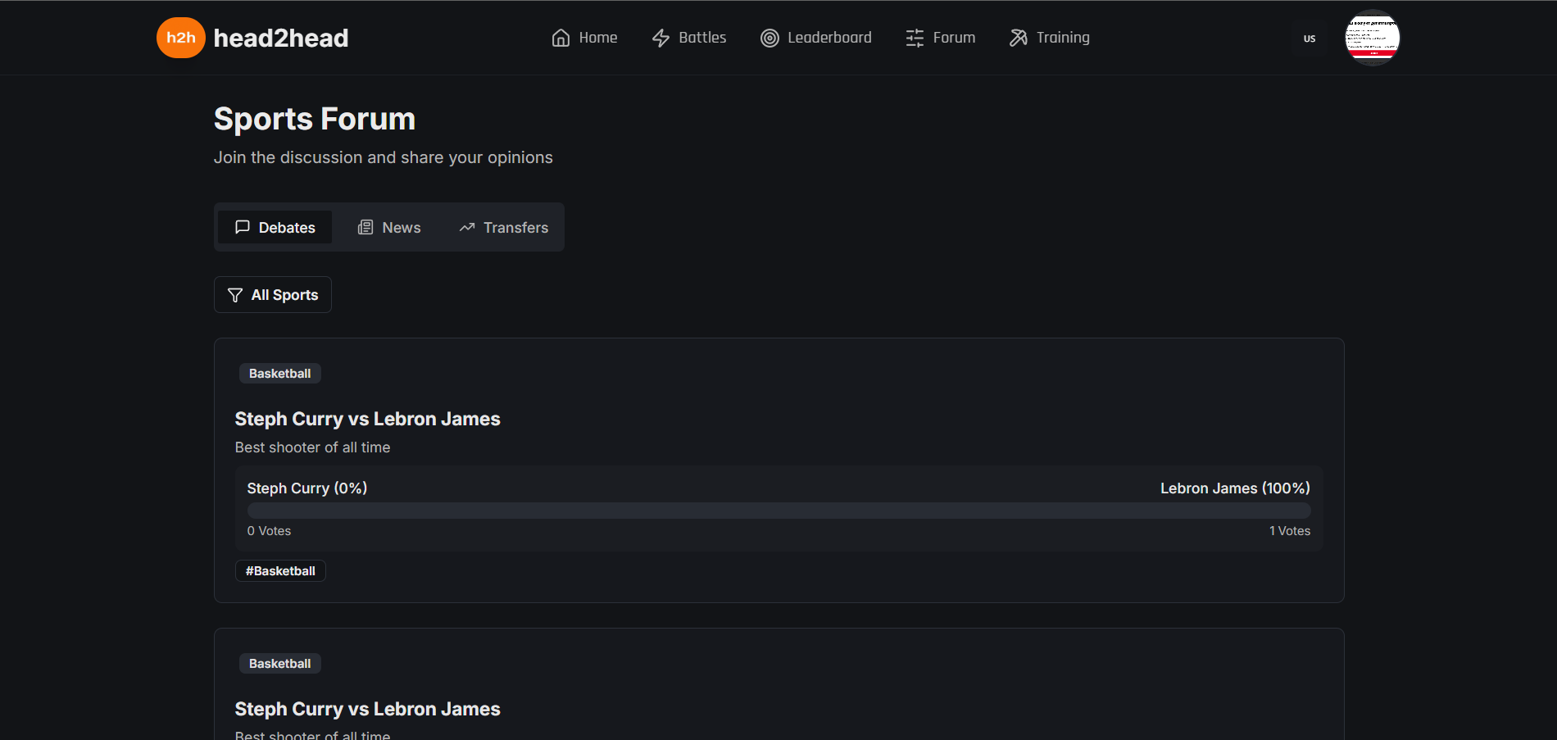Select the Debates tab
Image resolution: width=1557 pixels, height=740 pixels.
pos(275,227)
